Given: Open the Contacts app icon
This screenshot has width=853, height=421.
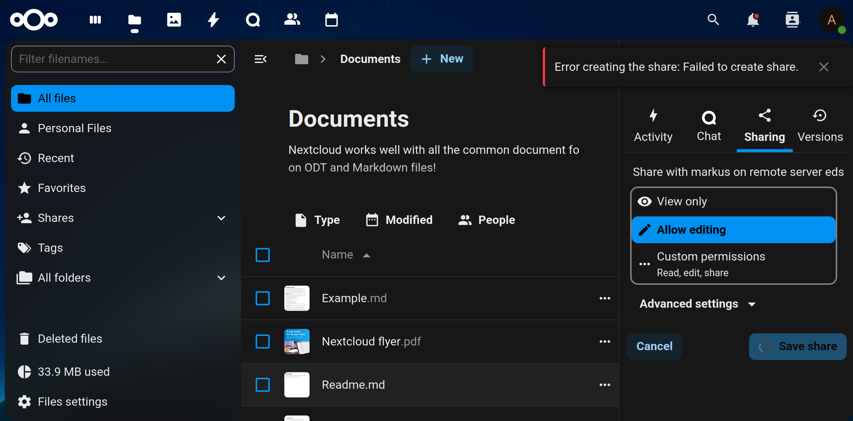Looking at the screenshot, I should tap(292, 20).
